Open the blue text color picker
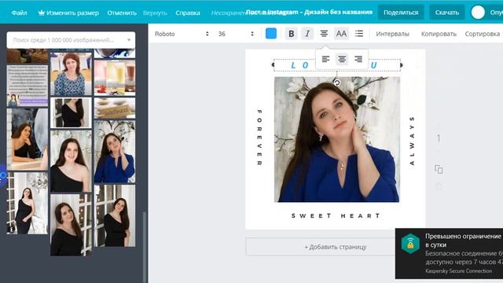This screenshot has width=503, height=283. click(271, 34)
